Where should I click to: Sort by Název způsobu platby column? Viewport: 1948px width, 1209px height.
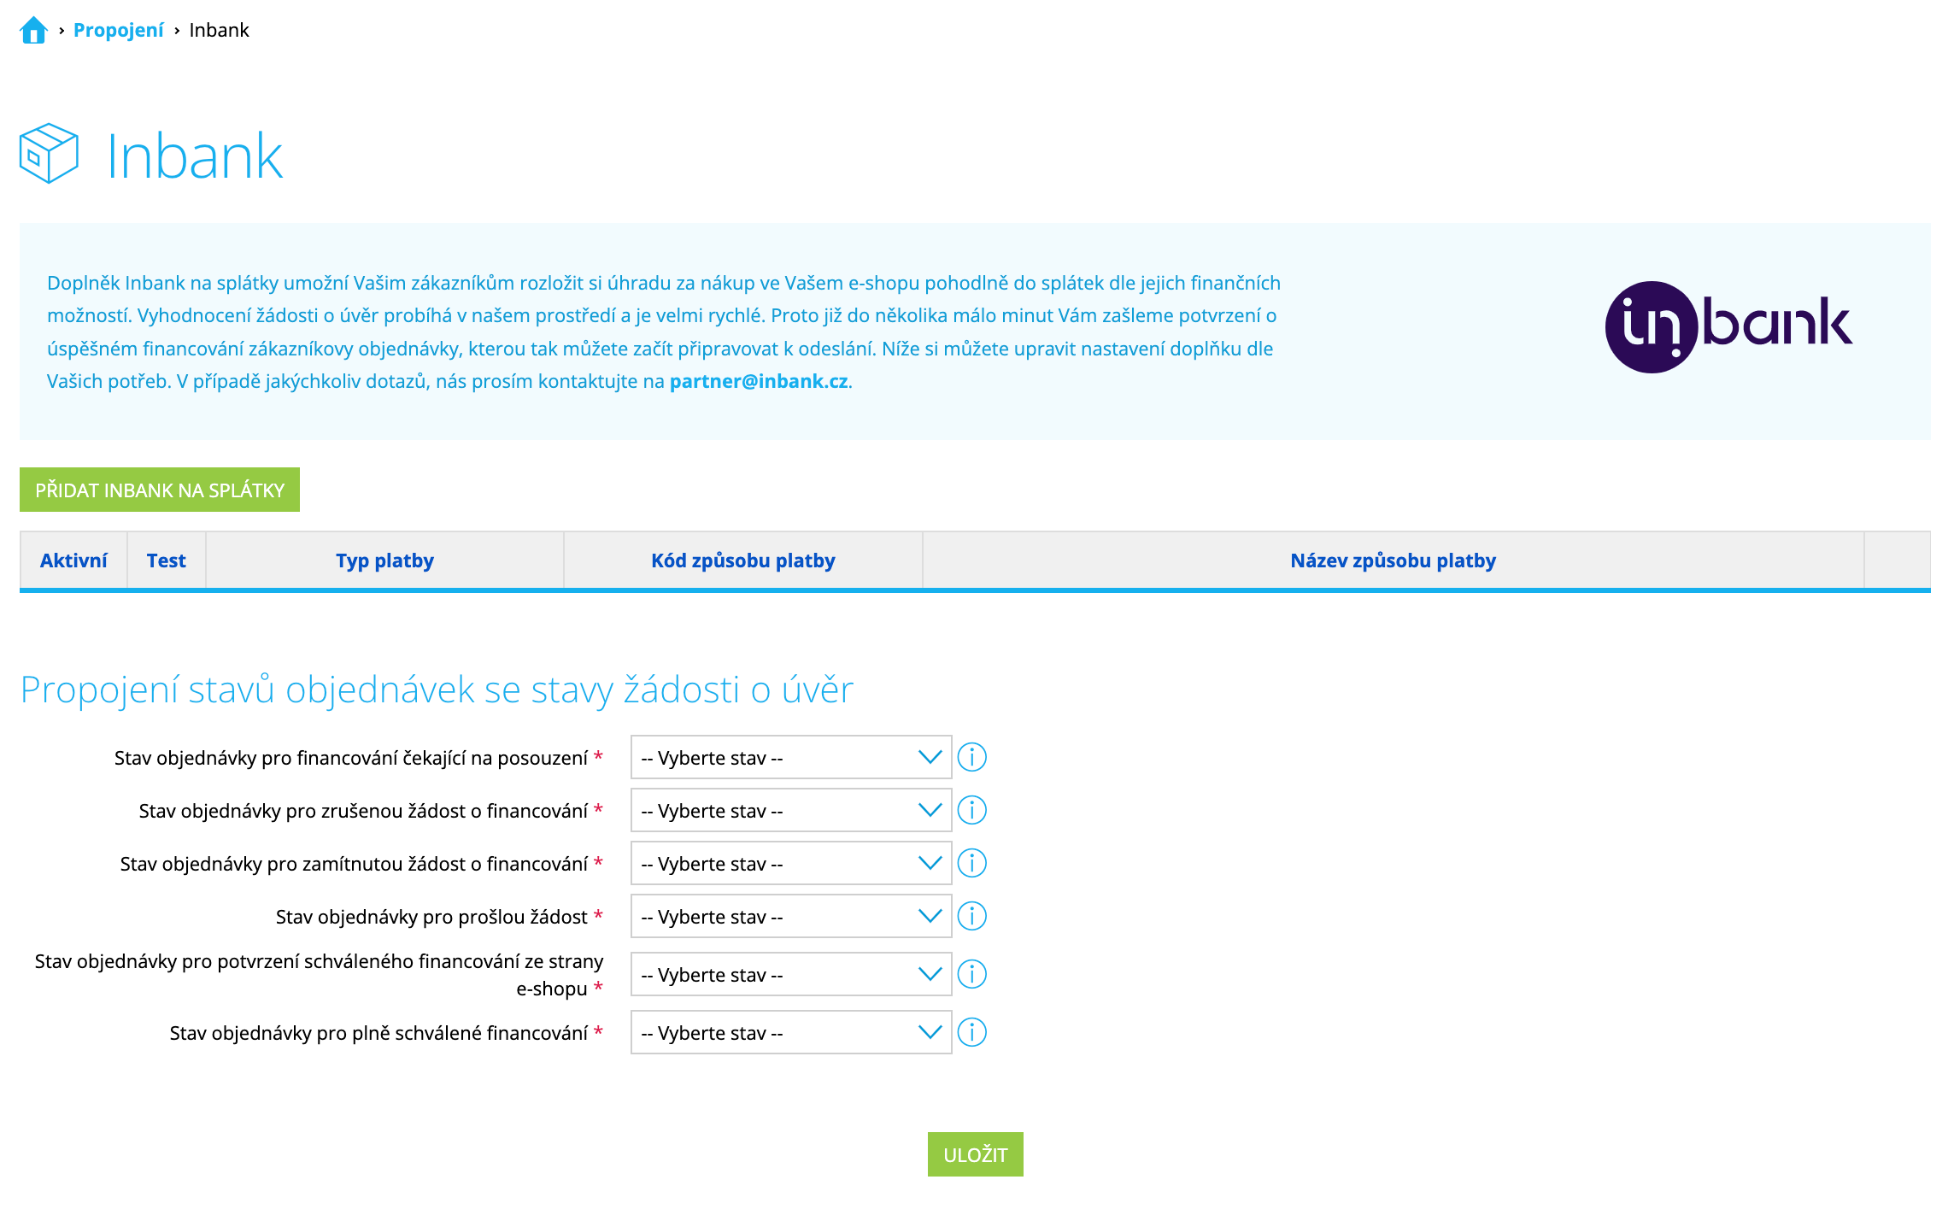click(1392, 561)
